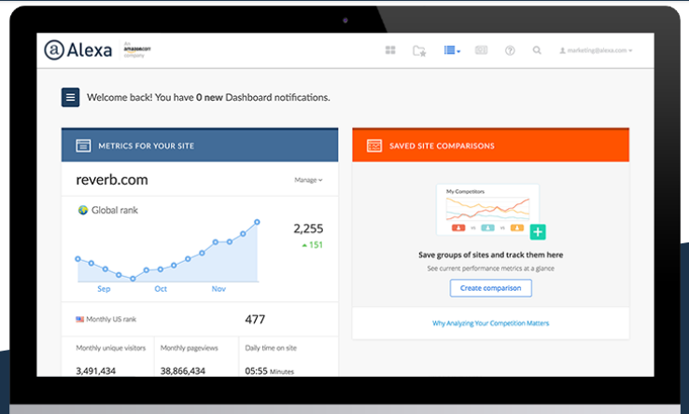Click the Amazon company badge
The image size is (689, 414).
click(136, 49)
